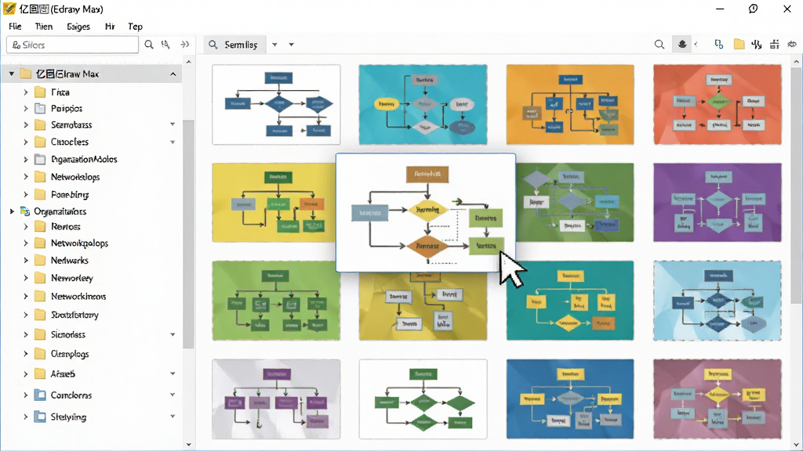The width and height of the screenshot is (803, 451).
Task: Select the Nerlwarks folder label
Action: (70, 261)
